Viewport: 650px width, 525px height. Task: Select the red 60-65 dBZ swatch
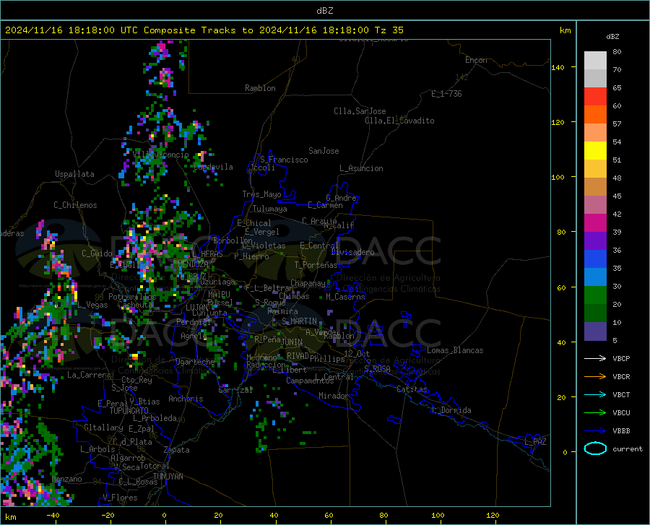point(595,97)
